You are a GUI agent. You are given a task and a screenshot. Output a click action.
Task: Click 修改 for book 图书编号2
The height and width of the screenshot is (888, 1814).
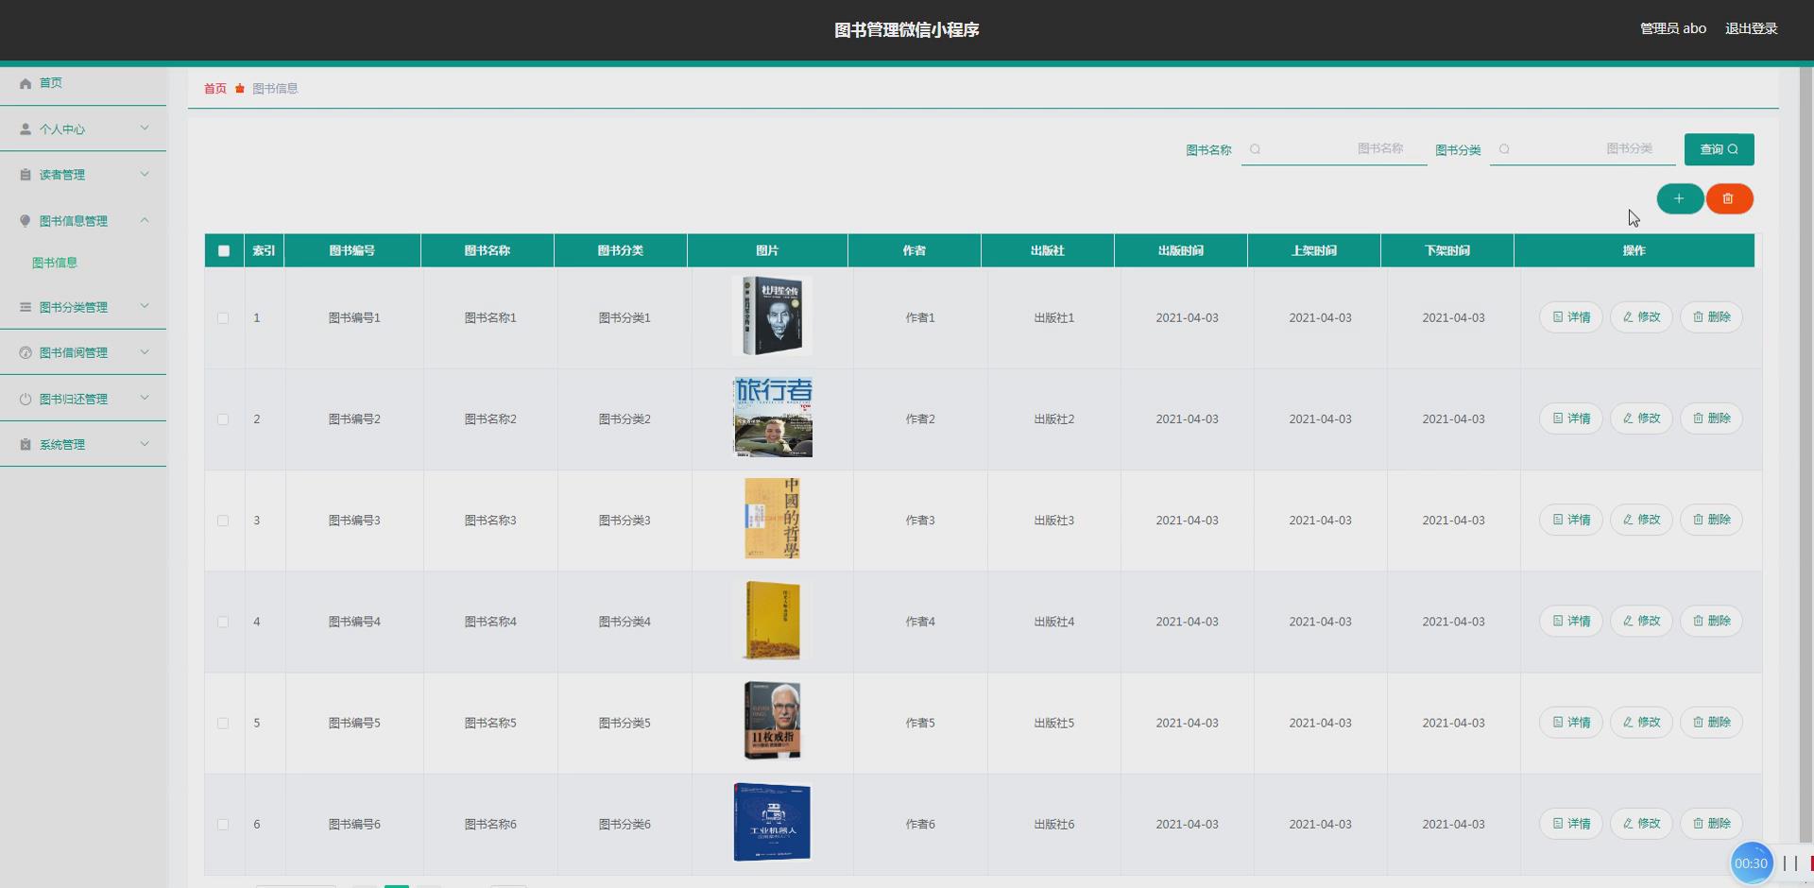point(1641,418)
